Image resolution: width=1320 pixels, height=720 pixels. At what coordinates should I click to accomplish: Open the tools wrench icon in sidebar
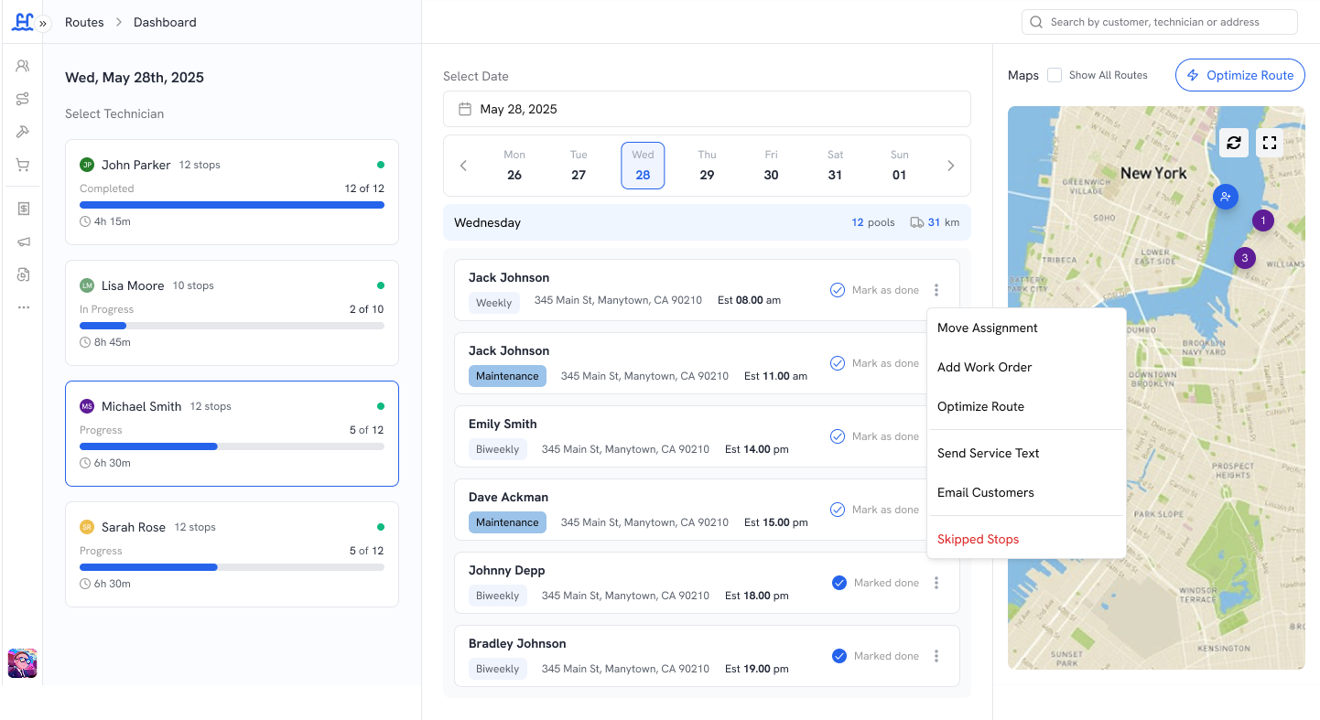[x=23, y=132]
